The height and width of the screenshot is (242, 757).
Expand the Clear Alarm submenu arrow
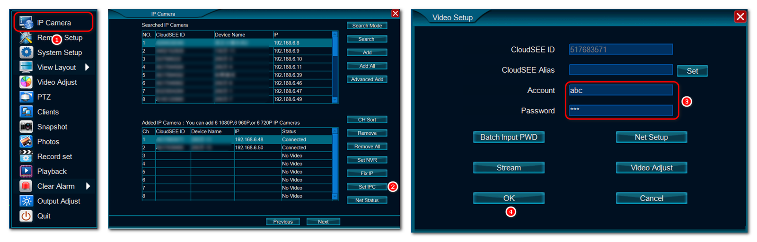tap(88, 186)
